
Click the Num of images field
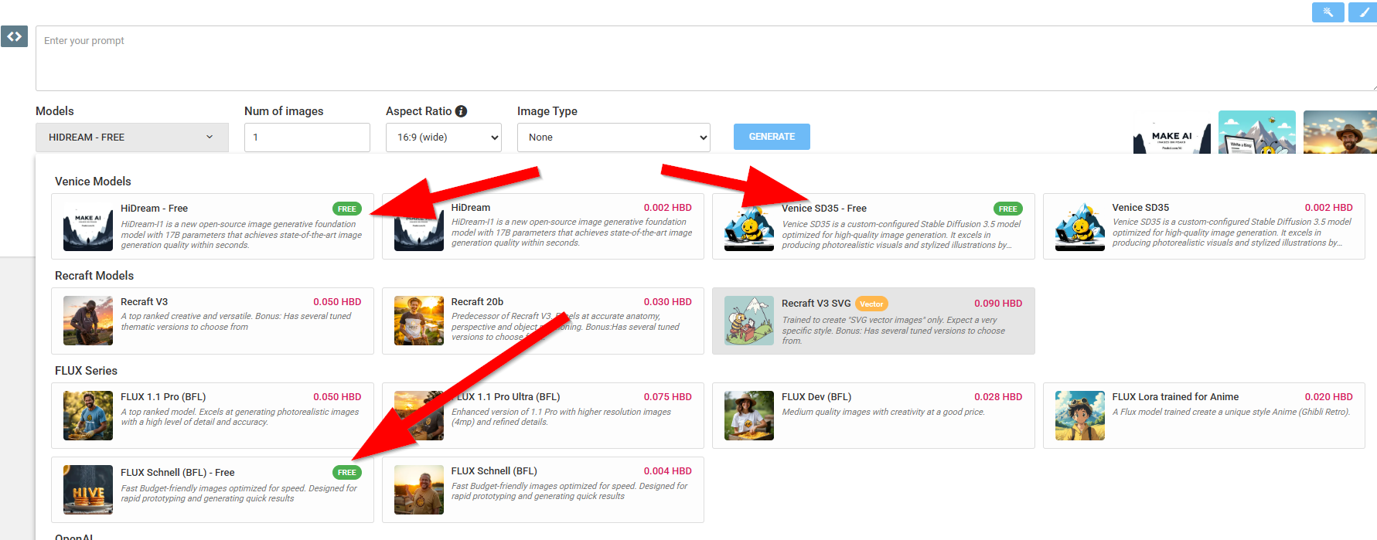pyautogui.click(x=307, y=138)
